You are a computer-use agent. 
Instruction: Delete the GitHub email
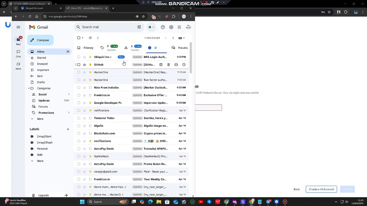pyautogui.click(x=169, y=65)
